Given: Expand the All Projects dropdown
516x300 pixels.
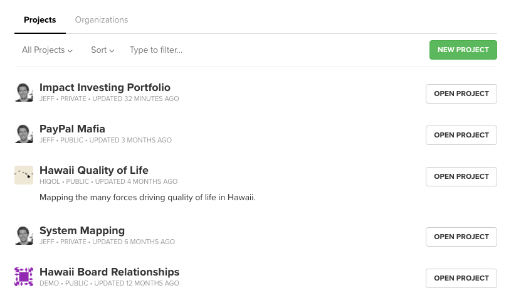Looking at the screenshot, I should pyautogui.click(x=47, y=50).
